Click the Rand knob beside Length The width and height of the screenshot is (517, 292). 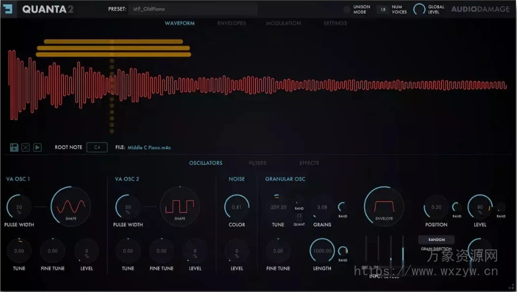(343, 251)
